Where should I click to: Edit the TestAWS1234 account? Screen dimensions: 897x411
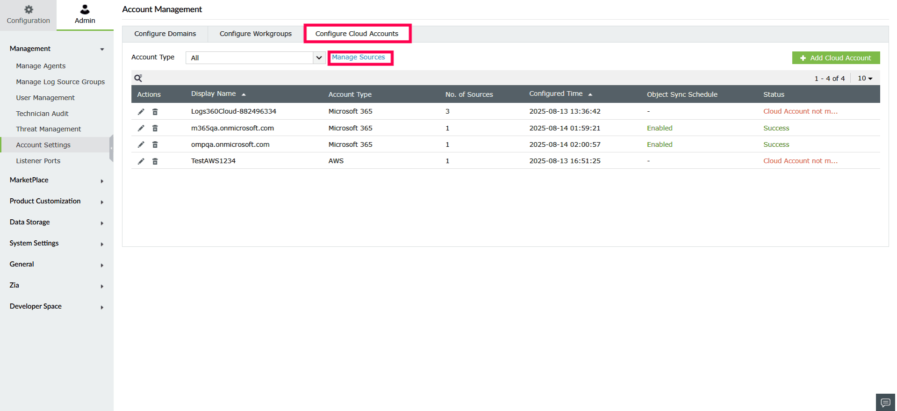tap(141, 161)
